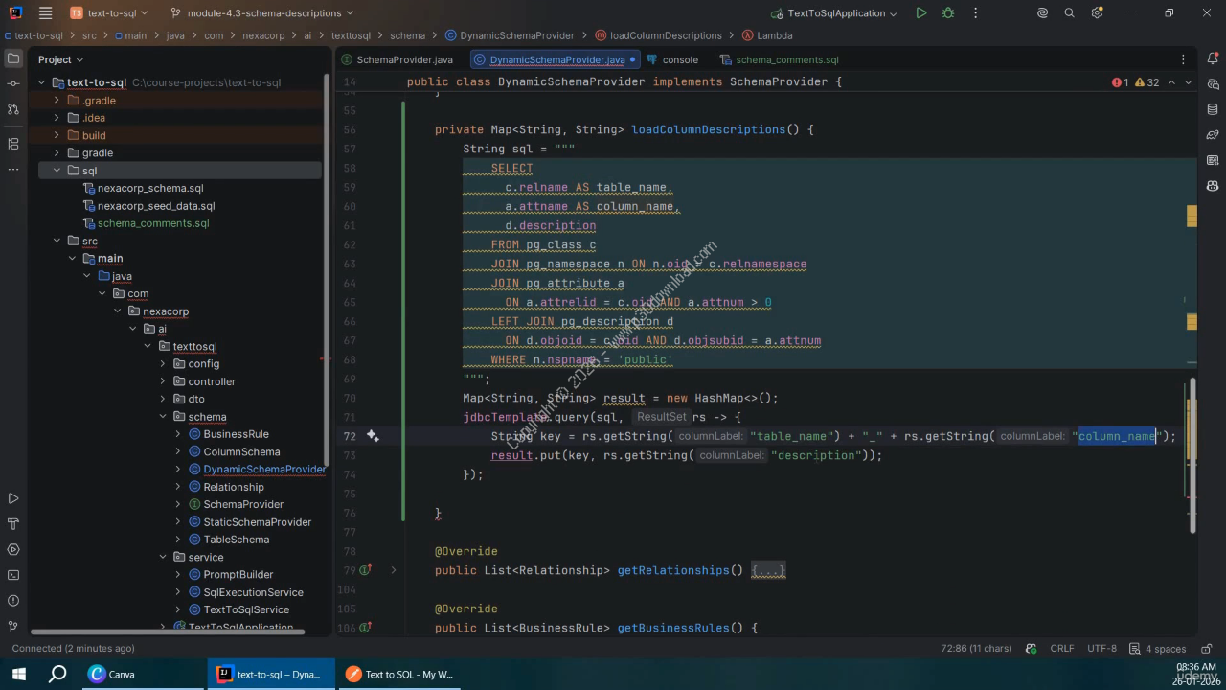Click the Project tree horizontal scrollbar
The image size is (1226, 690).
click(x=168, y=632)
